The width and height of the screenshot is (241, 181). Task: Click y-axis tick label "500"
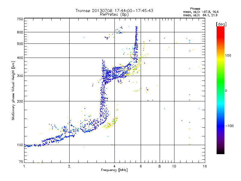[20, 44]
